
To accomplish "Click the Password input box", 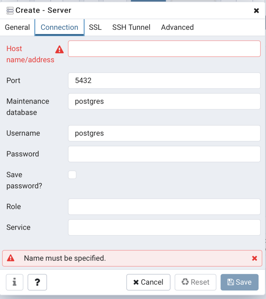I will [x=164, y=154].
